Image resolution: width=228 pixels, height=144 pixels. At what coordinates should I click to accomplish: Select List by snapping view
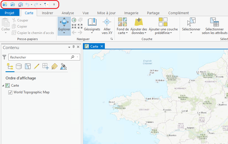[x=46, y=66]
